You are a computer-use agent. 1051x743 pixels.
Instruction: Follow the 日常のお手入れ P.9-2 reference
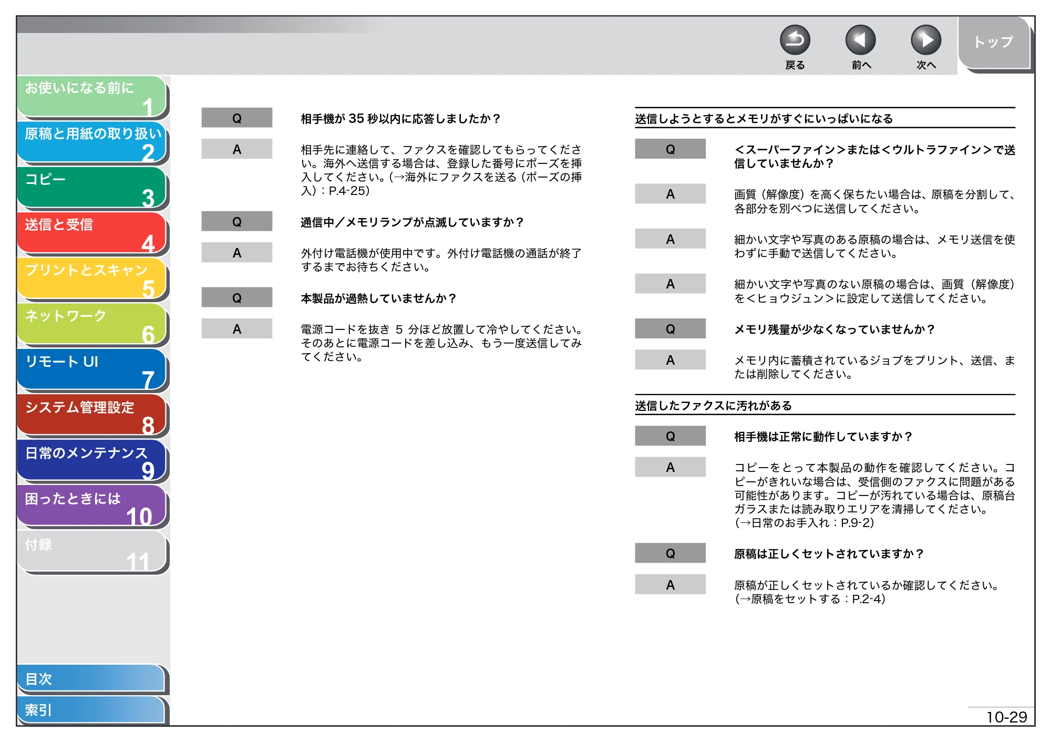(804, 523)
